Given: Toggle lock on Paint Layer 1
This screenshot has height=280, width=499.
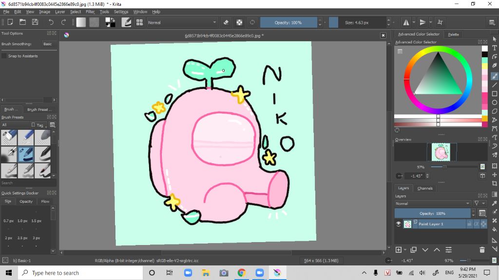Looking at the screenshot, I should pyautogui.click(x=469, y=224).
